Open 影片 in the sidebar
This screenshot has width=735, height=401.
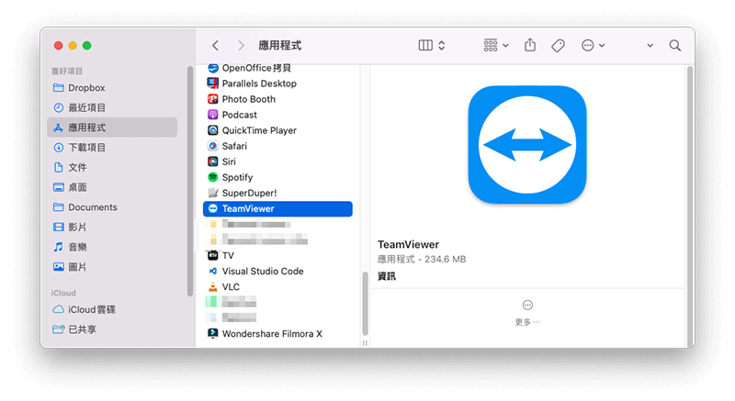point(112,227)
